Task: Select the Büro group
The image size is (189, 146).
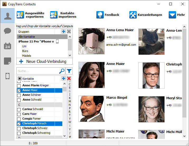Action: coord(25,51)
